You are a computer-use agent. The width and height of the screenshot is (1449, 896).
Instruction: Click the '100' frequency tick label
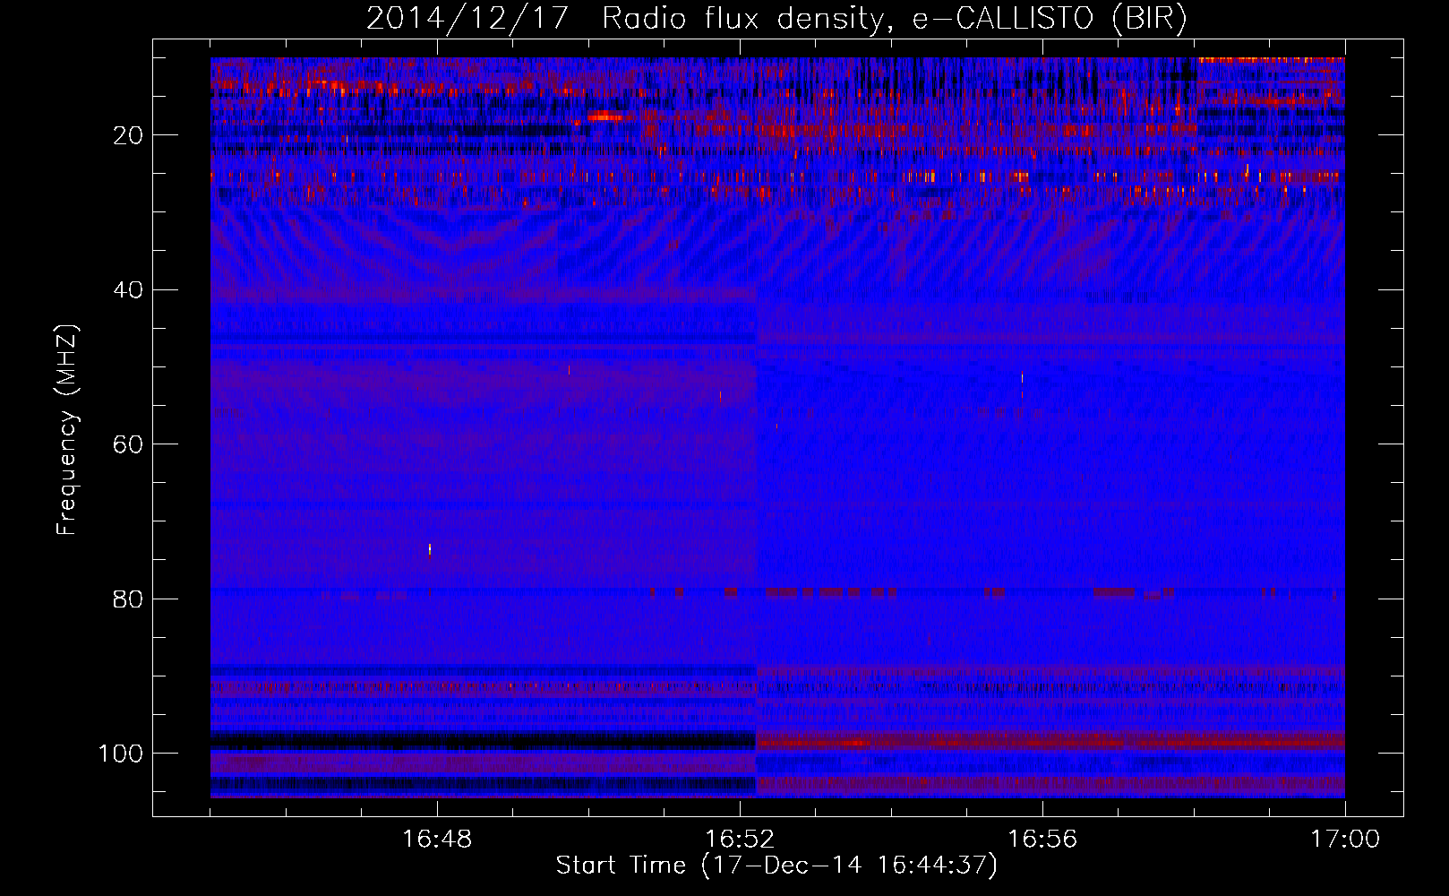click(x=121, y=754)
